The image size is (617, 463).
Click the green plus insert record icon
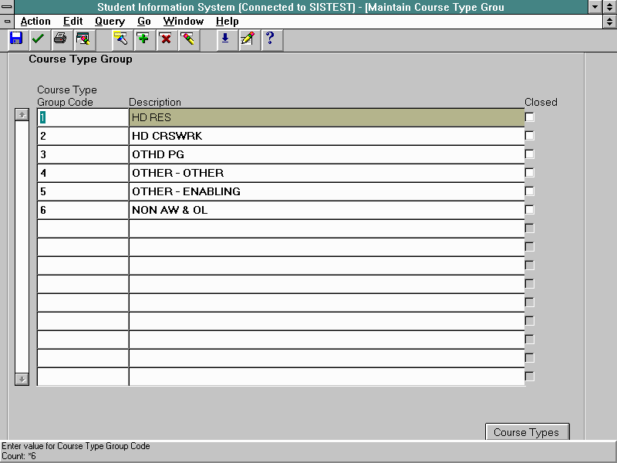[x=143, y=39]
